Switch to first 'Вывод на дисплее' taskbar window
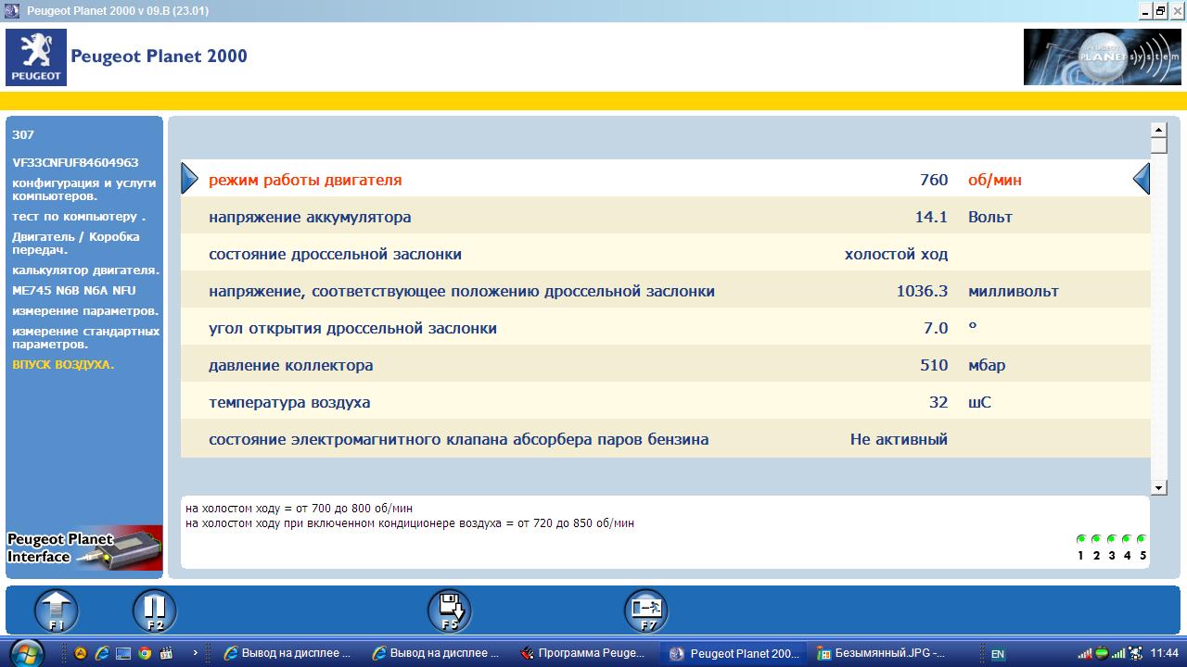The image size is (1187, 667). click(x=288, y=653)
